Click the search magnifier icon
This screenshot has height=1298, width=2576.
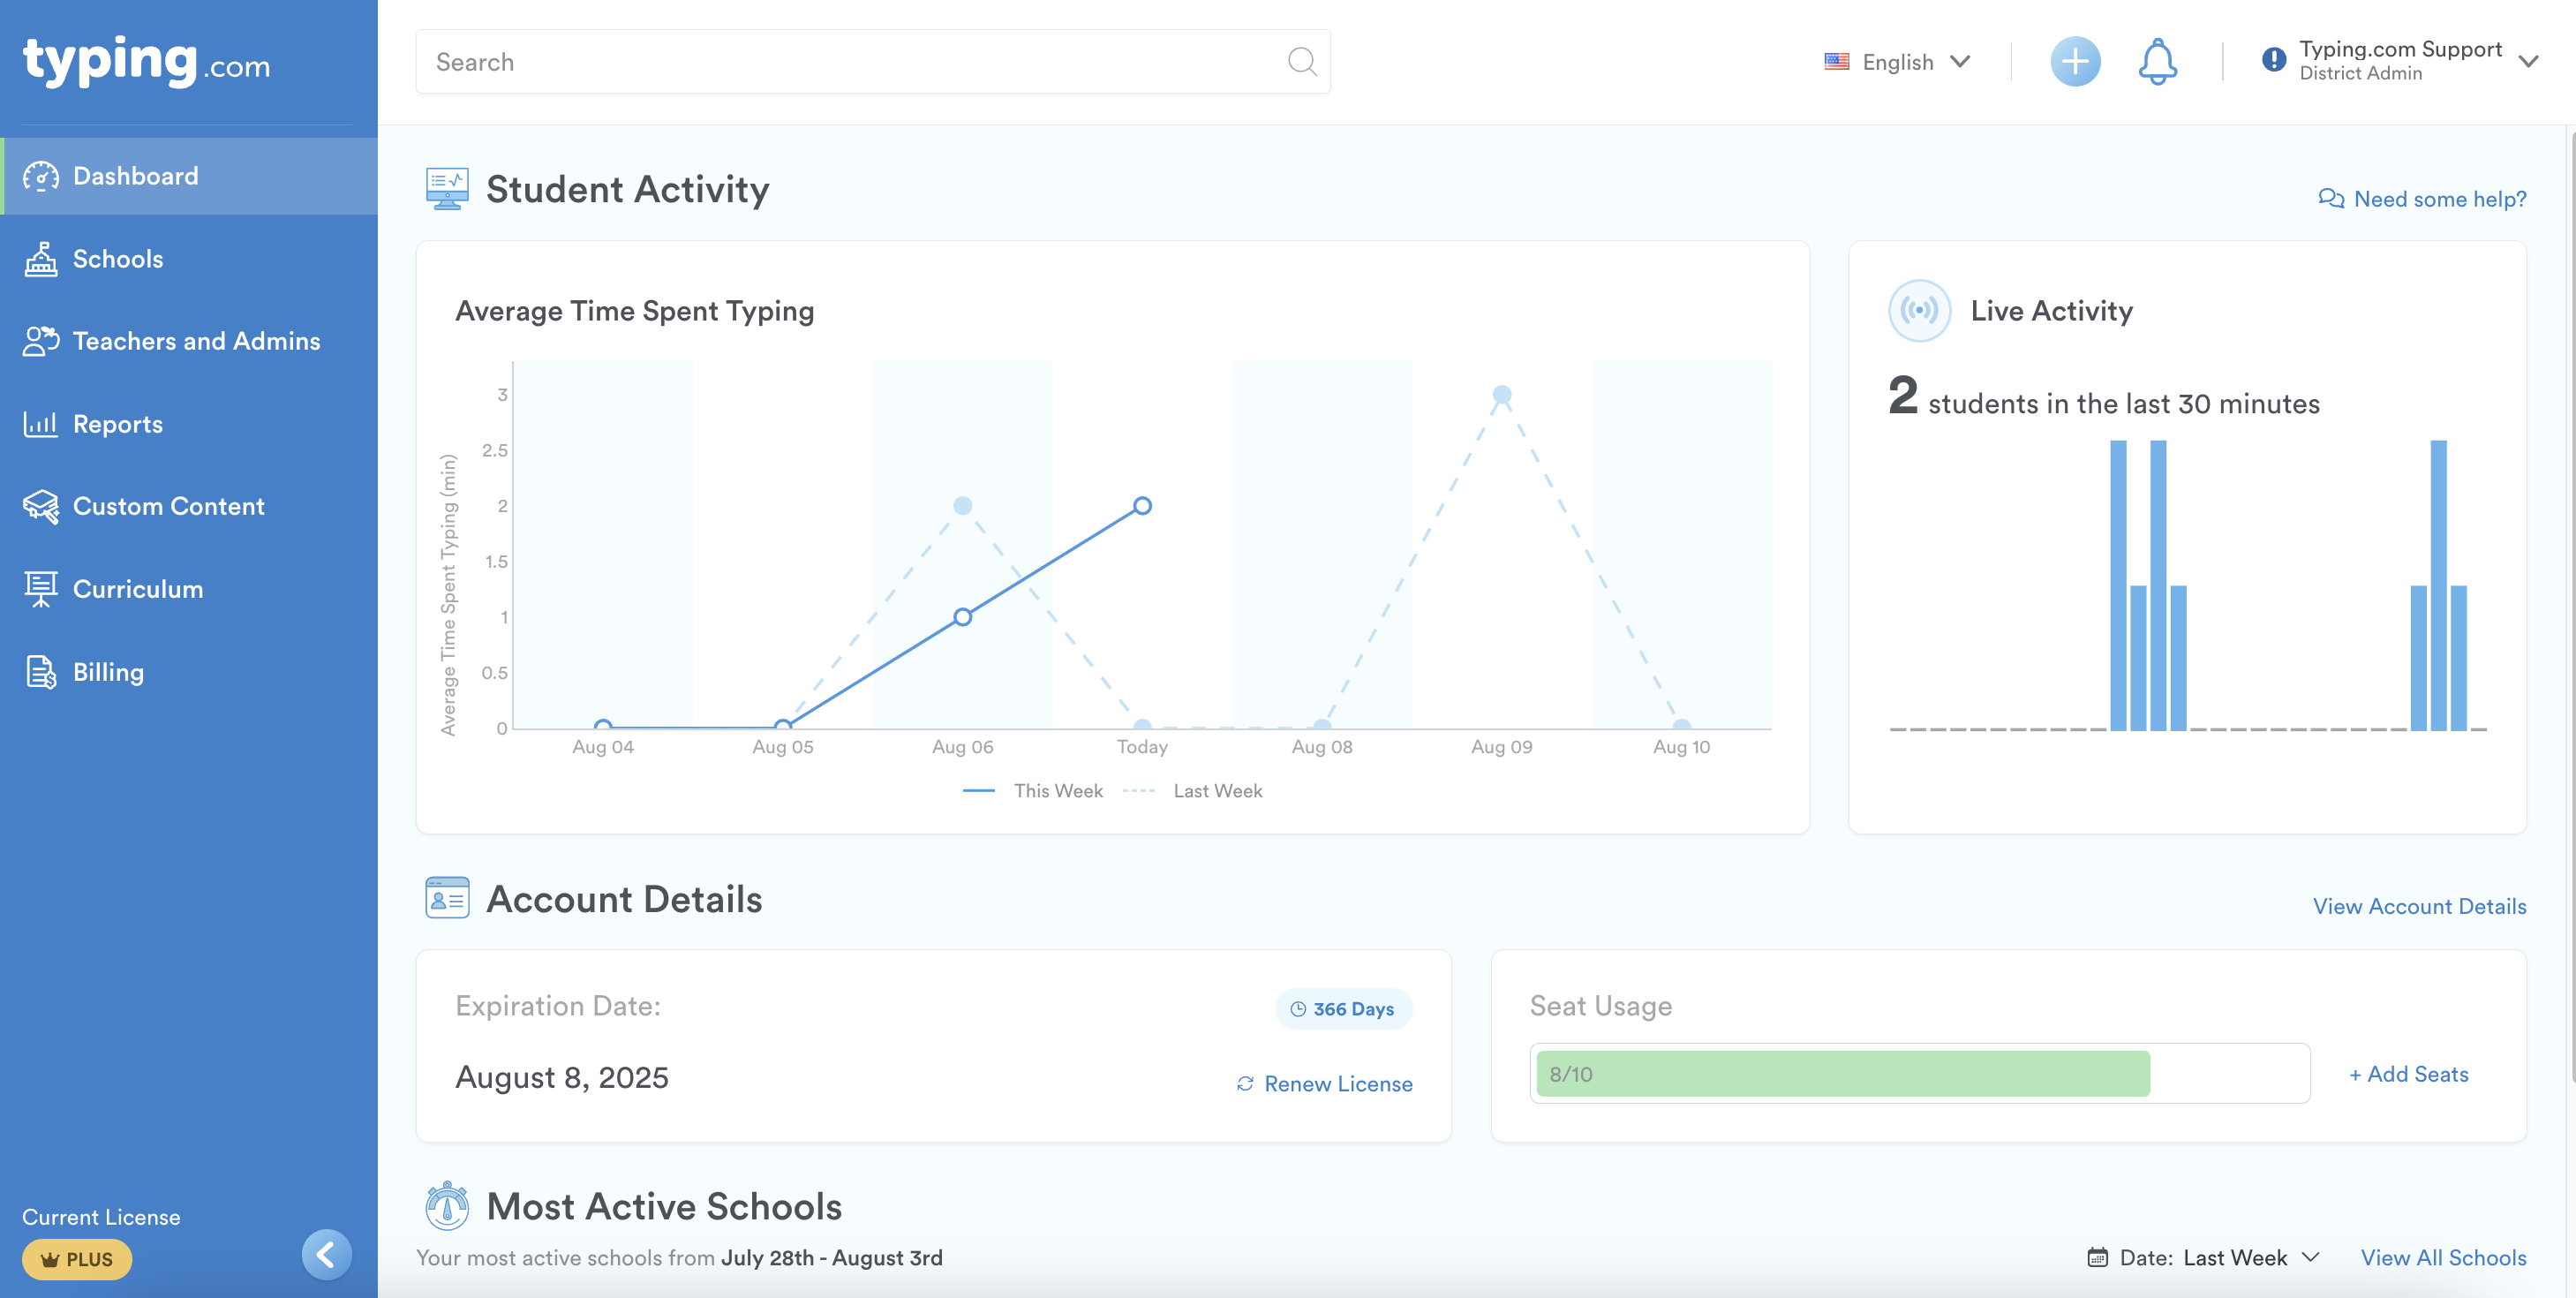1301,62
